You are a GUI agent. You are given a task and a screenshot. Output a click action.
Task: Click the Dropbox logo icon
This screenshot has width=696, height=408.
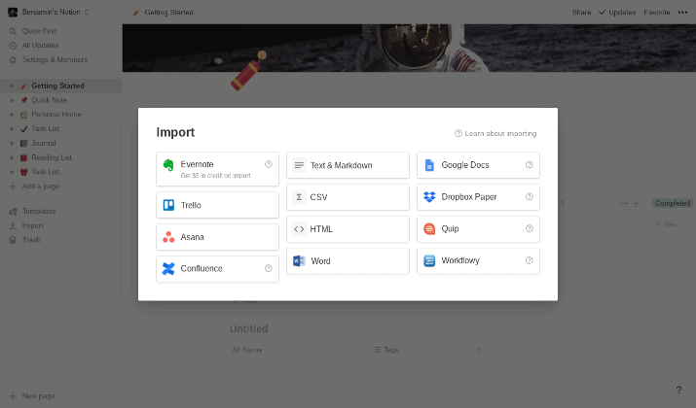tap(429, 196)
